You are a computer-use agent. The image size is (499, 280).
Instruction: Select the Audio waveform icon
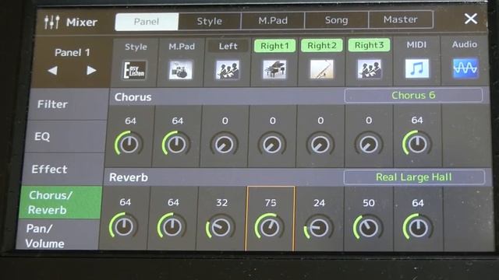[x=465, y=68]
